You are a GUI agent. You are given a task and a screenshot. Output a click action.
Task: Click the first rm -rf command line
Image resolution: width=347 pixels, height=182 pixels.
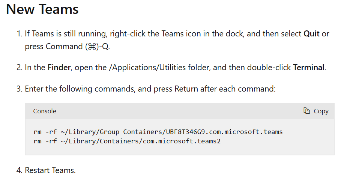158,132
